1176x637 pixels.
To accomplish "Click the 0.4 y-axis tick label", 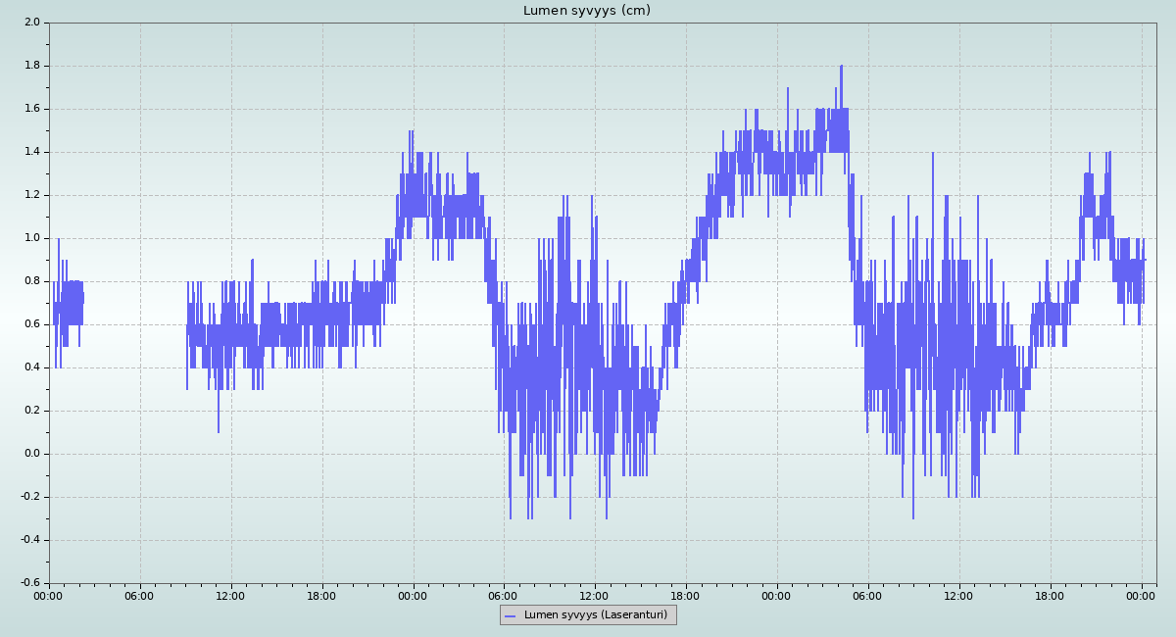I will [31, 367].
